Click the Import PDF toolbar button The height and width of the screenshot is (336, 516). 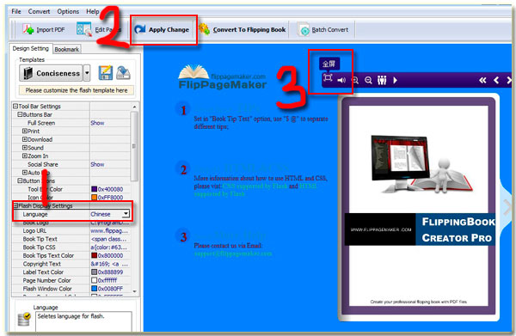pyautogui.click(x=44, y=29)
